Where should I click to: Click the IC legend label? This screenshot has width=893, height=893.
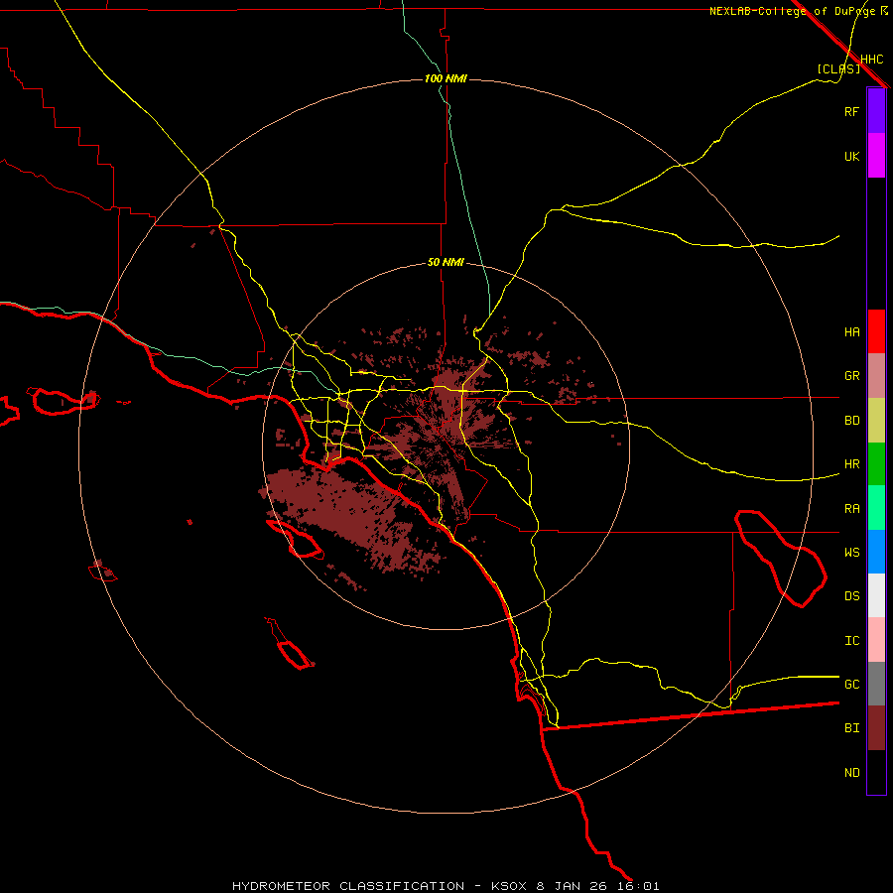coord(852,641)
